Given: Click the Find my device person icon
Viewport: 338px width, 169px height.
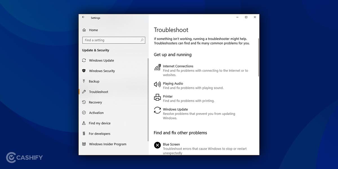Looking at the screenshot, I should coord(84,123).
